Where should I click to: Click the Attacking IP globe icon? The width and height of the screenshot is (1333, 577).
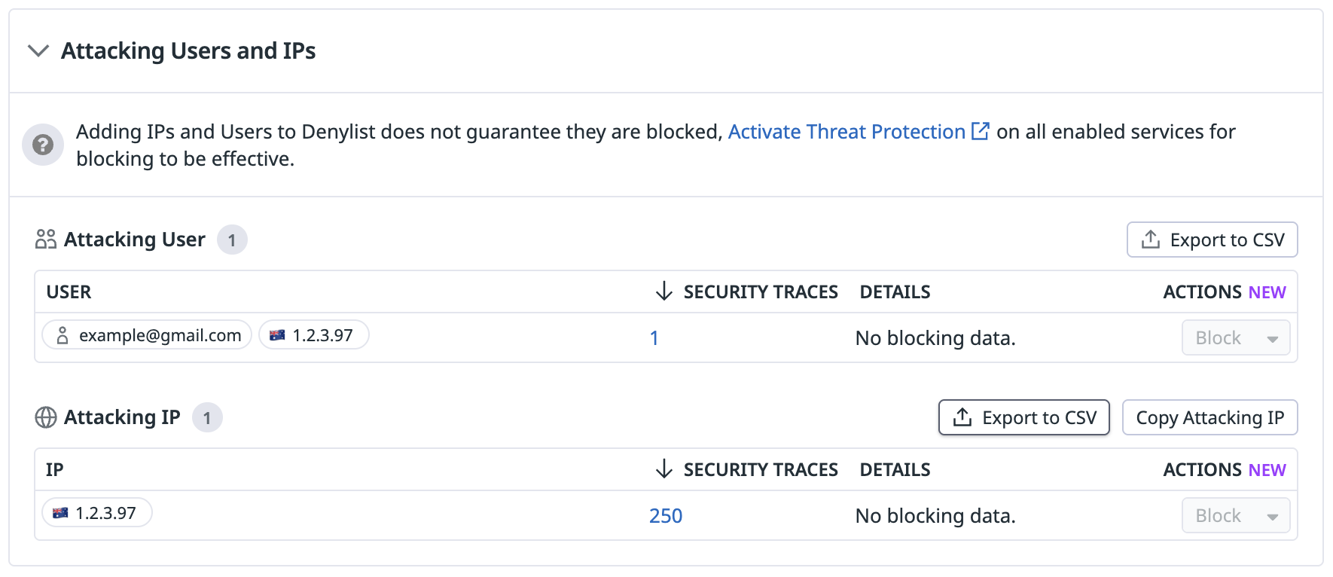(46, 417)
